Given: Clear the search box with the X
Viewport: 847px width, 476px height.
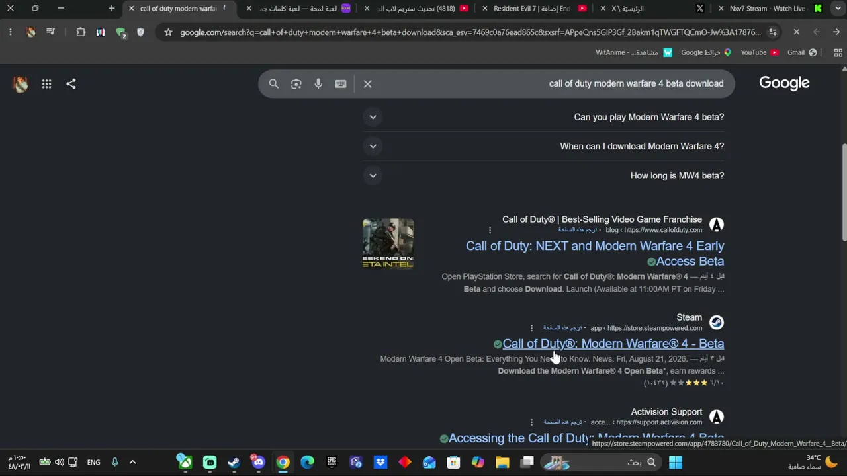Looking at the screenshot, I should coord(368,84).
